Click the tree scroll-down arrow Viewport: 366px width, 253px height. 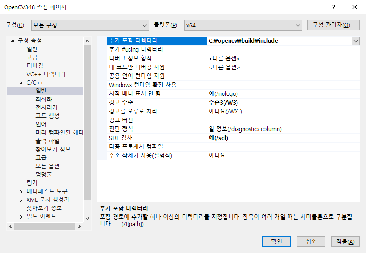coord(87,219)
